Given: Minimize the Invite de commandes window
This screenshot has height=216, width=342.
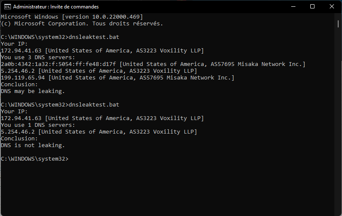Looking at the screenshot, I should coord(293,6).
